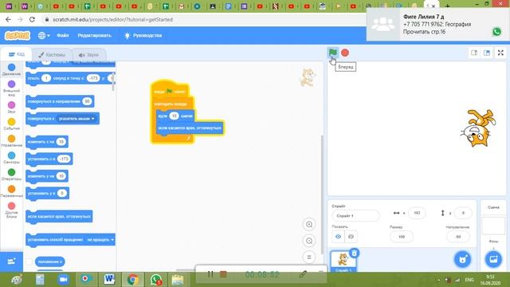
Task: Open WhatsApp from the taskbar
Action: [156, 280]
